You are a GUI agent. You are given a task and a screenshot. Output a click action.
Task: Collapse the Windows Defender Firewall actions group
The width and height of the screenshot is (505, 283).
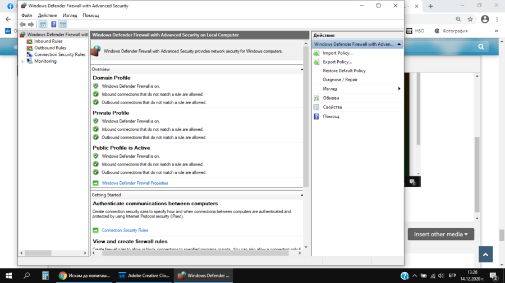[x=399, y=44]
